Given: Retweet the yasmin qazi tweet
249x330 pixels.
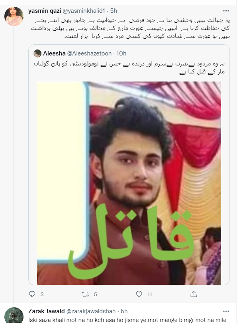Looking at the screenshot, I should click(x=85, y=294).
